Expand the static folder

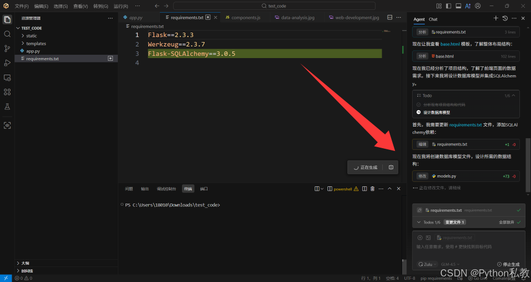[x=32, y=36]
